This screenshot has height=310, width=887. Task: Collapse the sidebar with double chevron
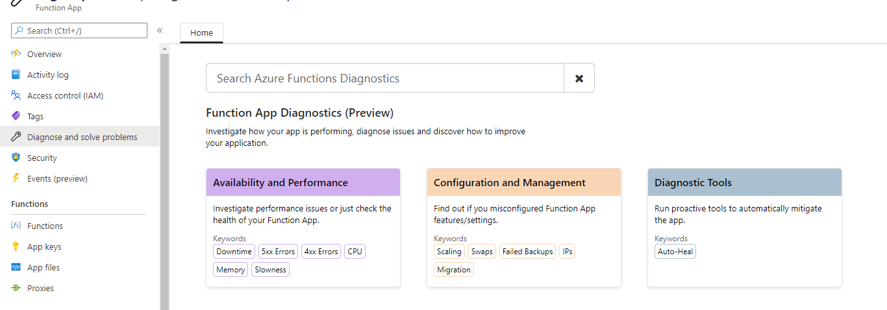(160, 30)
